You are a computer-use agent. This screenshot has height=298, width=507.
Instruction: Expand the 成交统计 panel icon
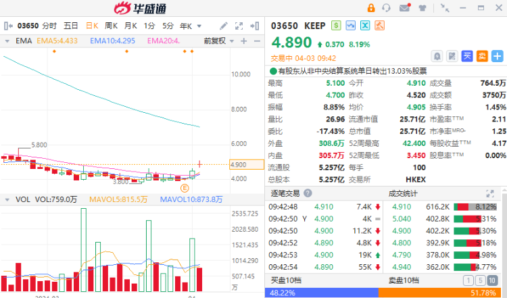click(x=490, y=194)
